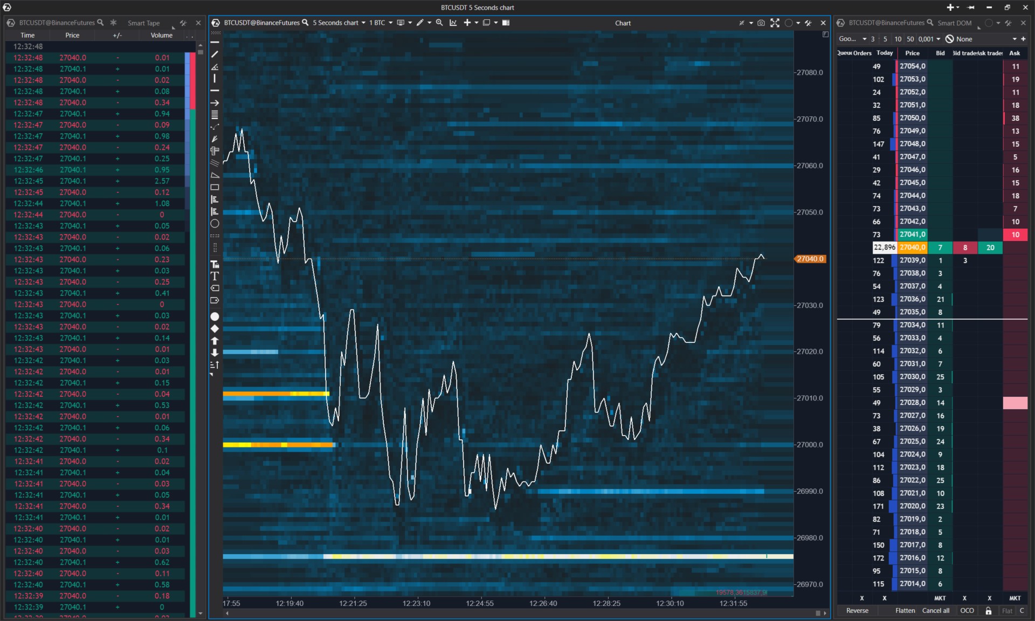The height and width of the screenshot is (621, 1035).
Task: Click the Smart Tape panel title
Action: 143,23
